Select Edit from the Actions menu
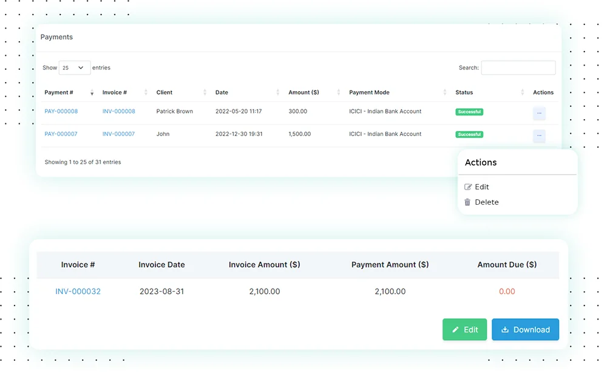Viewport: 607px width, 373px height. (x=481, y=187)
